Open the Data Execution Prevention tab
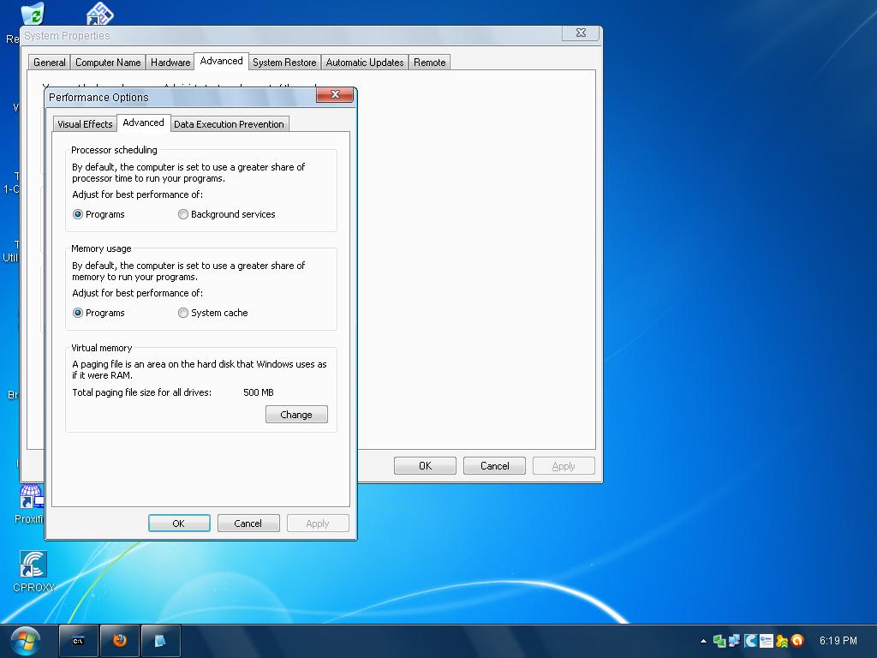 click(229, 124)
